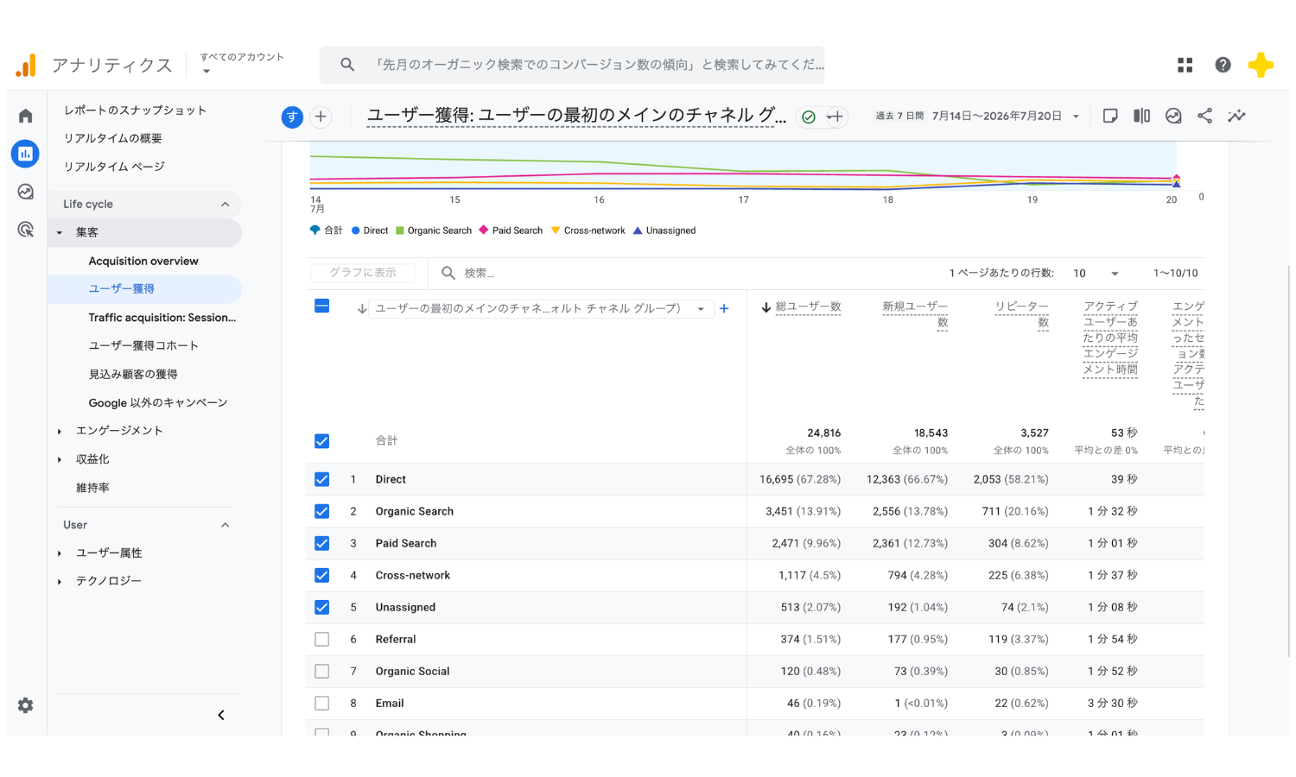This screenshot has width=1296, height=777.
Task: Collapse the User section
Action: (x=225, y=525)
